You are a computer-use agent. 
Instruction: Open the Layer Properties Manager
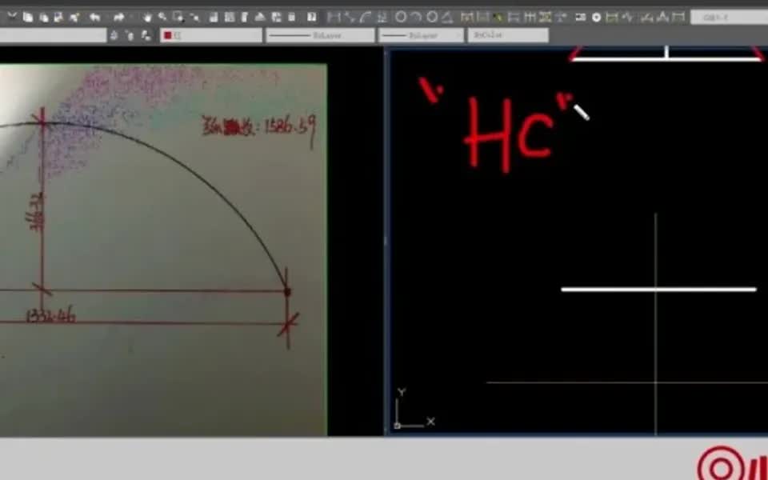[x=113, y=34]
